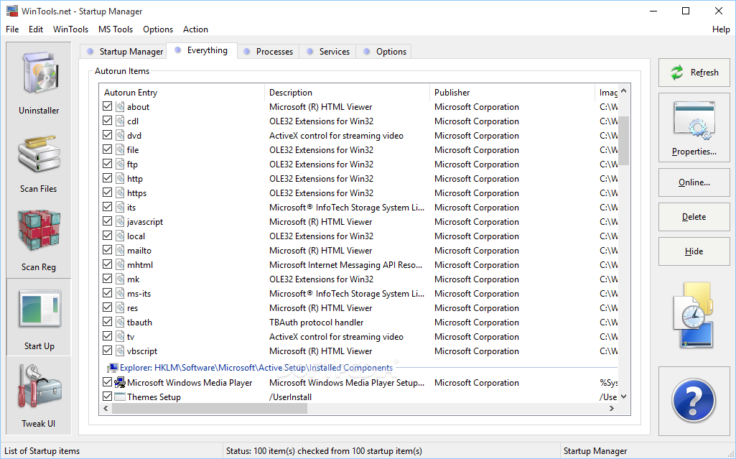Viewport: 736px width, 459px height.
Task: Switch to the Processes tab
Action: tap(268, 51)
